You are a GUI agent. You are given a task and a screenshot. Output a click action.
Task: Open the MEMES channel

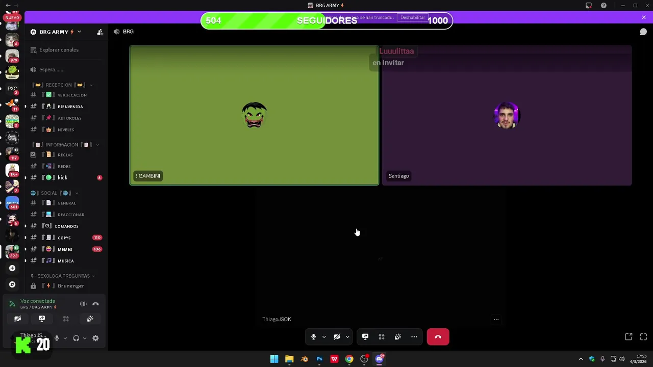pyautogui.click(x=66, y=249)
